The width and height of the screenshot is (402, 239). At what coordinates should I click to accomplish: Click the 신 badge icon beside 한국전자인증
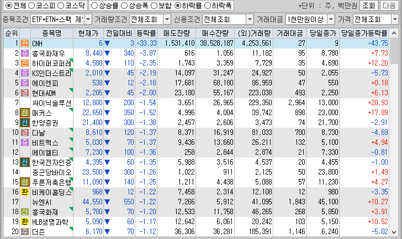(x=25, y=162)
